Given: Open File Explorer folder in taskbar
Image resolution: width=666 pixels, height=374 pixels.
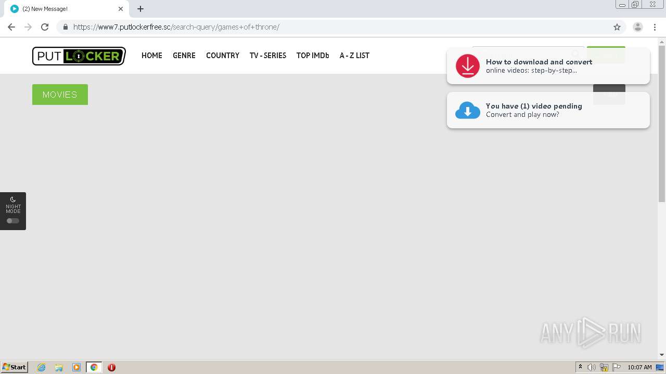Looking at the screenshot, I should coord(59,367).
